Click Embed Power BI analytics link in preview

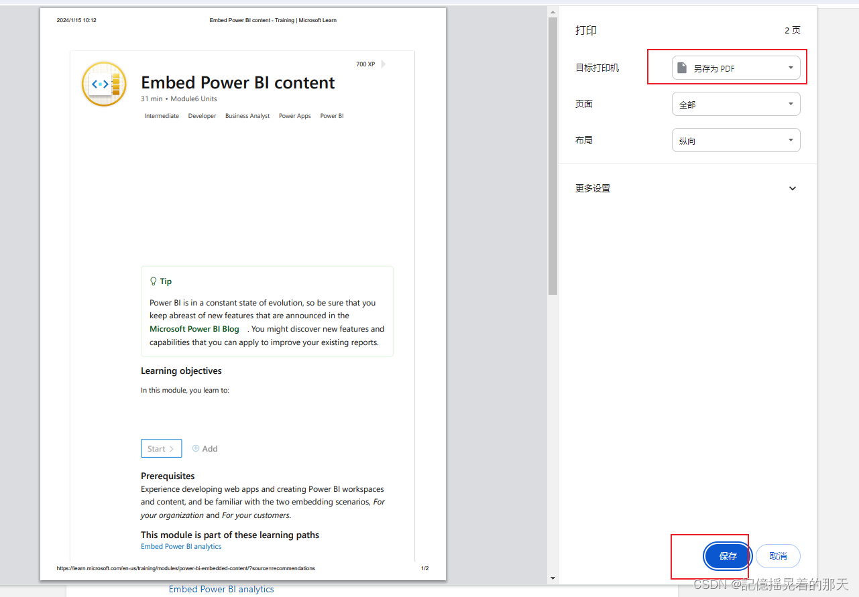click(x=181, y=546)
